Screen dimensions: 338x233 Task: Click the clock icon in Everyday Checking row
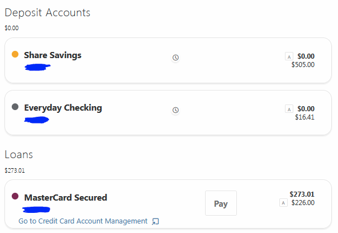pyautogui.click(x=175, y=110)
